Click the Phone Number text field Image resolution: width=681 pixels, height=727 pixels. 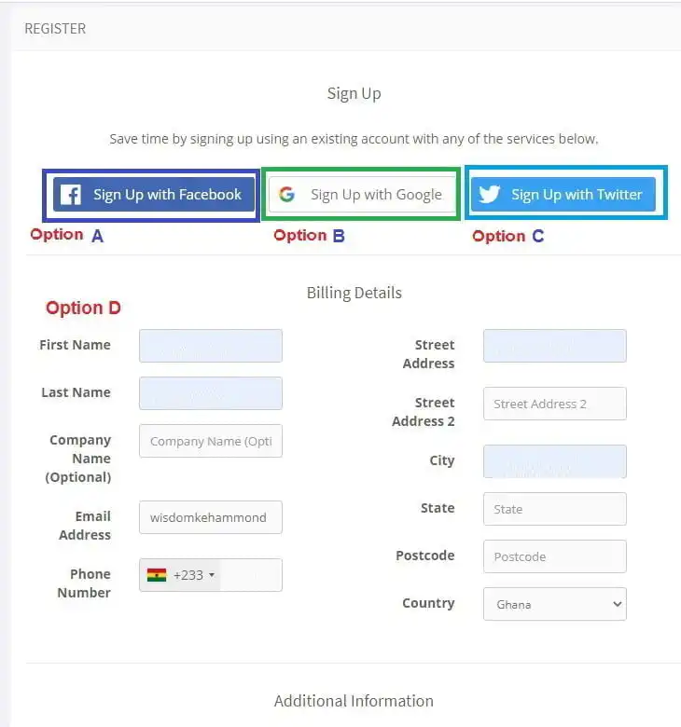click(x=250, y=575)
